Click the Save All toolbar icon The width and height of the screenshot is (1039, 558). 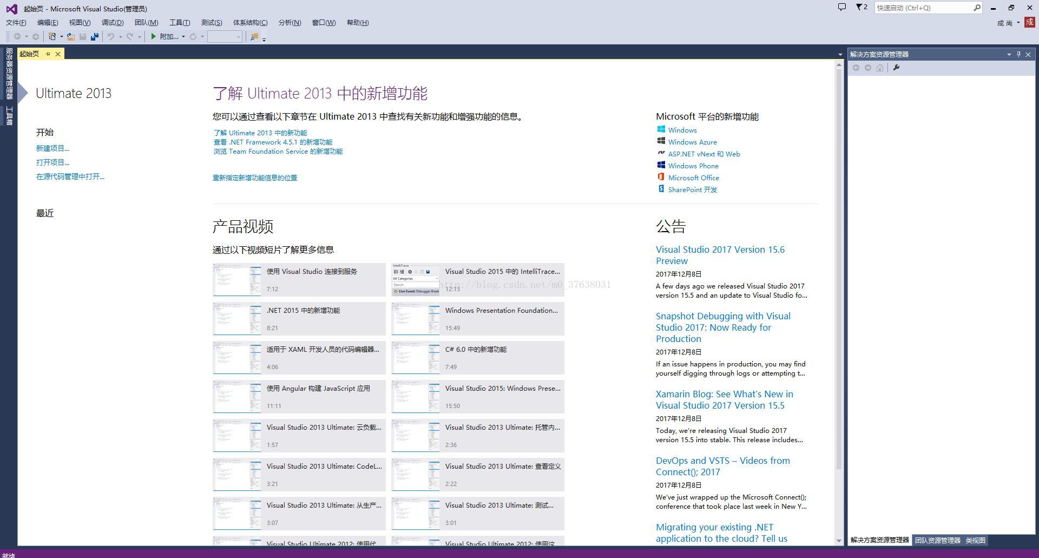tap(95, 36)
